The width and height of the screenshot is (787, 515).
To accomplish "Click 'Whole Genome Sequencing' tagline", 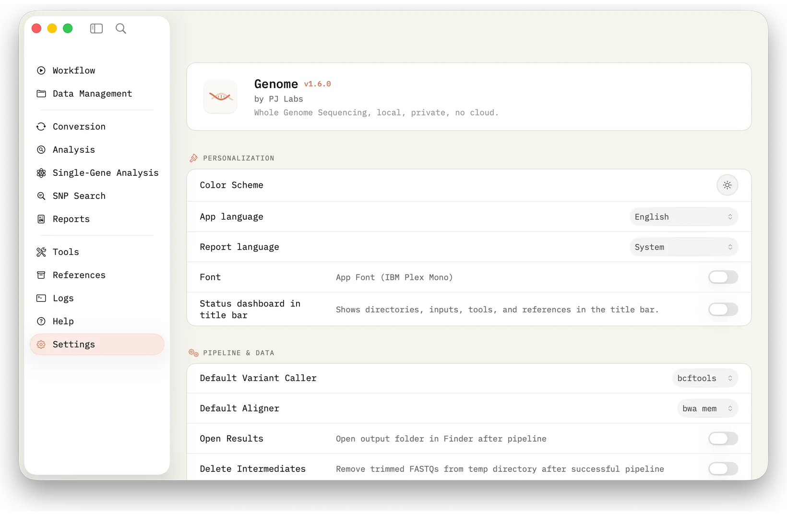I will pos(376,113).
